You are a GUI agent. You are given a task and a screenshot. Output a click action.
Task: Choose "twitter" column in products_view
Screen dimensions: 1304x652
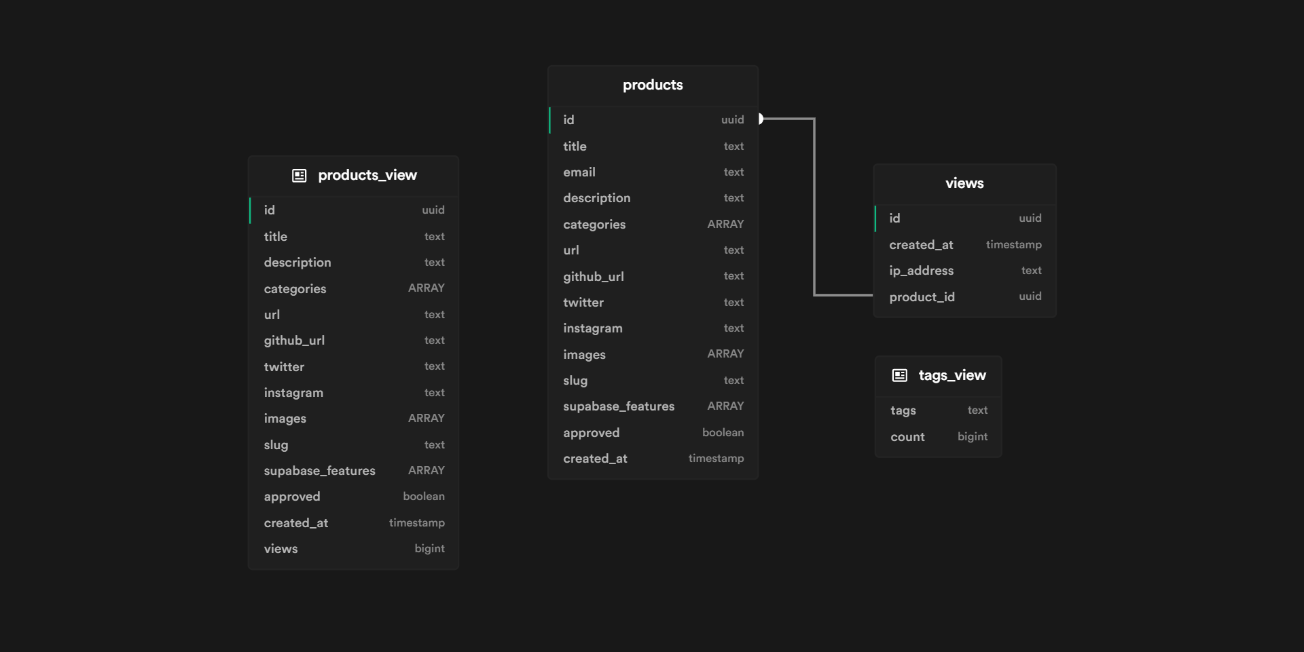click(x=353, y=366)
